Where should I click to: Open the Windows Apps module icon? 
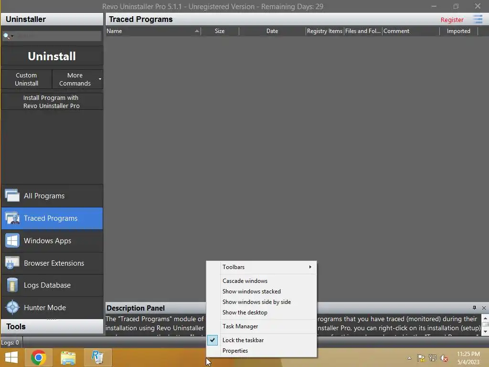tap(12, 241)
